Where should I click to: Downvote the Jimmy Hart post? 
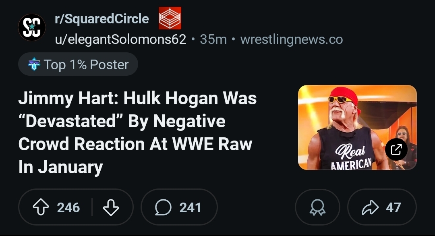[111, 207]
